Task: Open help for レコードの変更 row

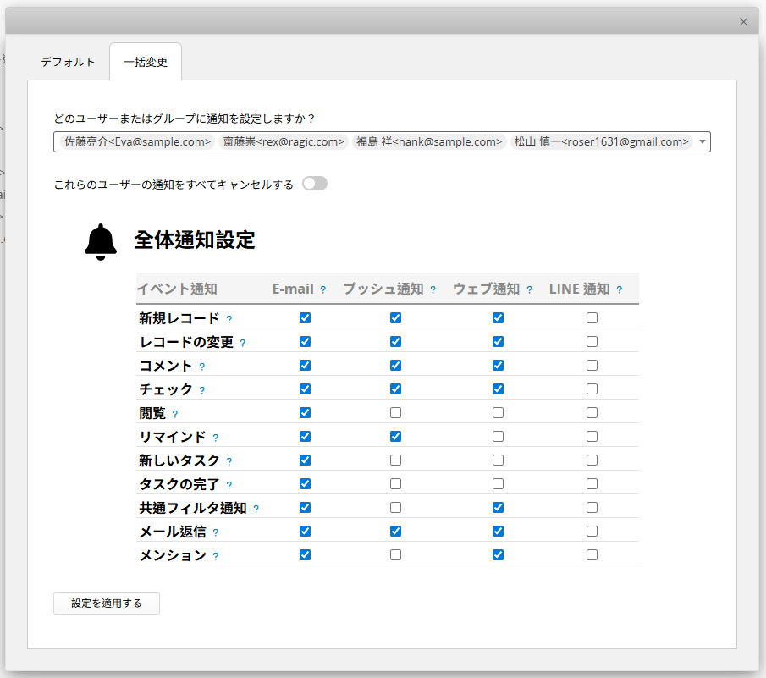Action: 243,343
